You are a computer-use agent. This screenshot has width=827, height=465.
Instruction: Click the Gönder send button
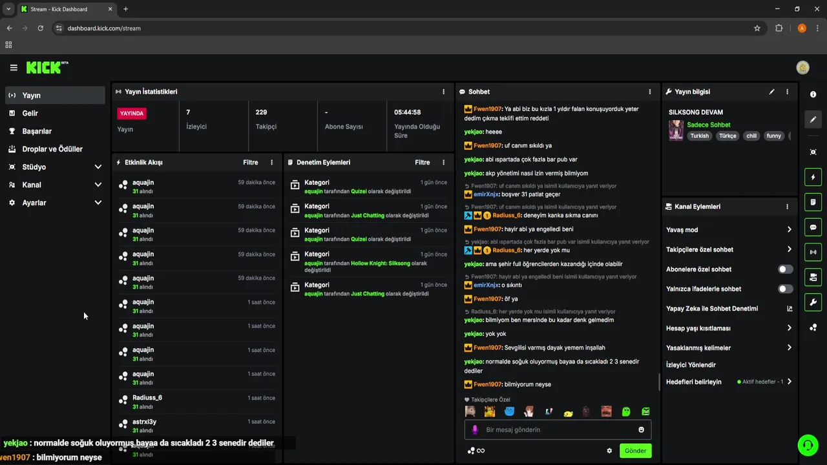pos(635,451)
